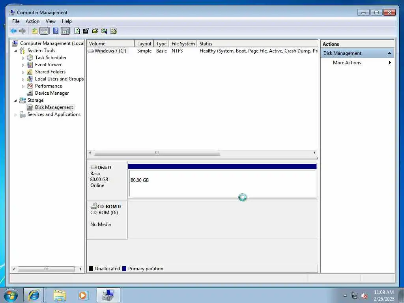The image size is (404, 303).
Task: Click the Services and Applications node icon
Action: click(22, 114)
